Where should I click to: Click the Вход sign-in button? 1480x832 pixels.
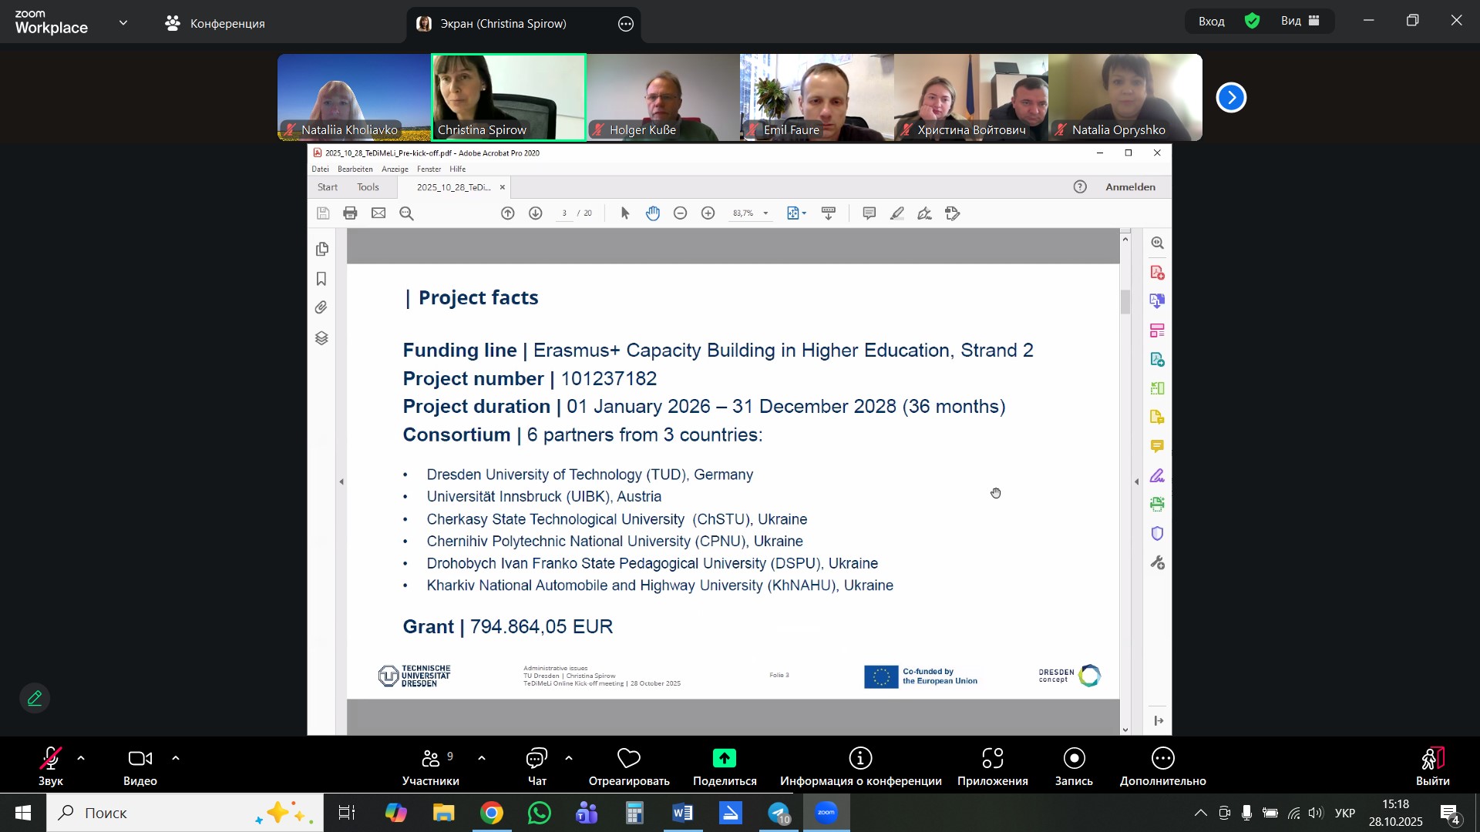[x=1211, y=22]
